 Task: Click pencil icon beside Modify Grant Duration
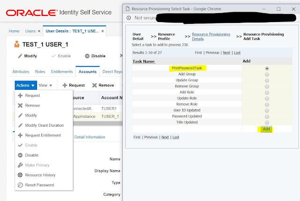tap(20, 125)
